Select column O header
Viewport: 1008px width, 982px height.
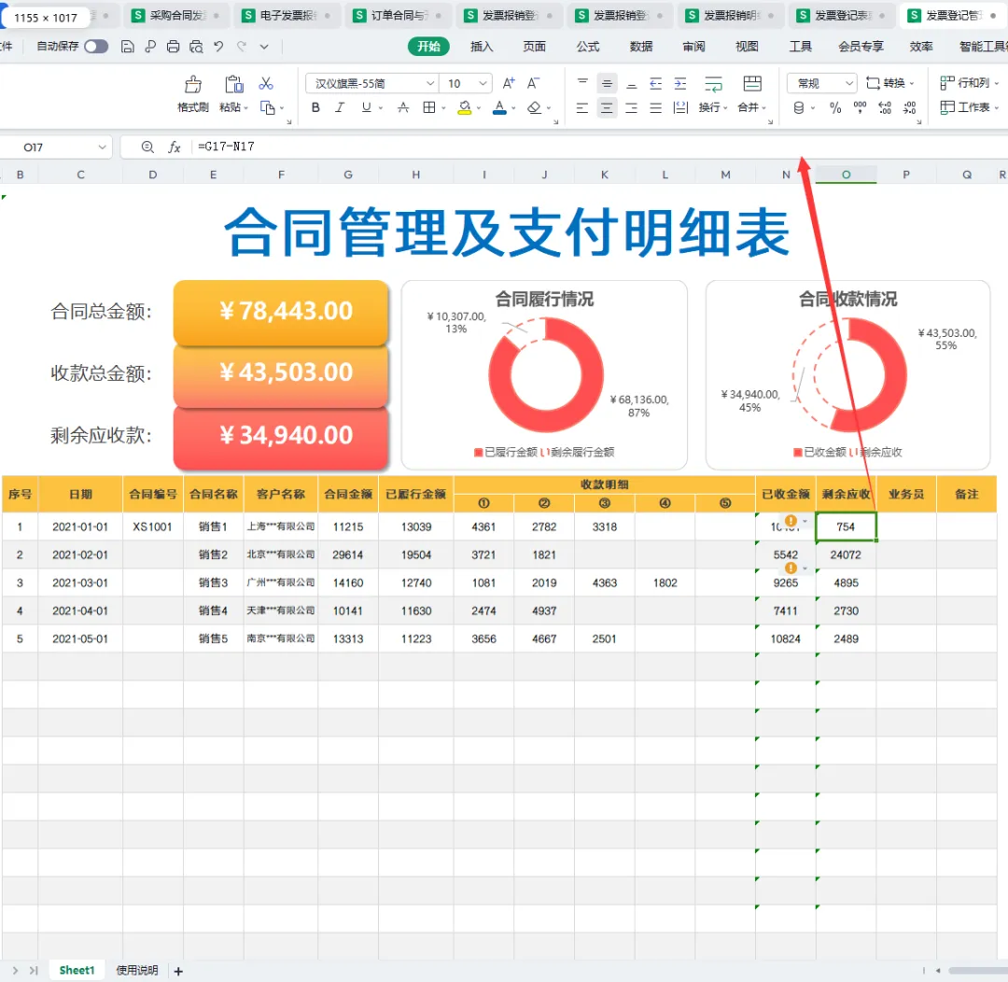(846, 175)
